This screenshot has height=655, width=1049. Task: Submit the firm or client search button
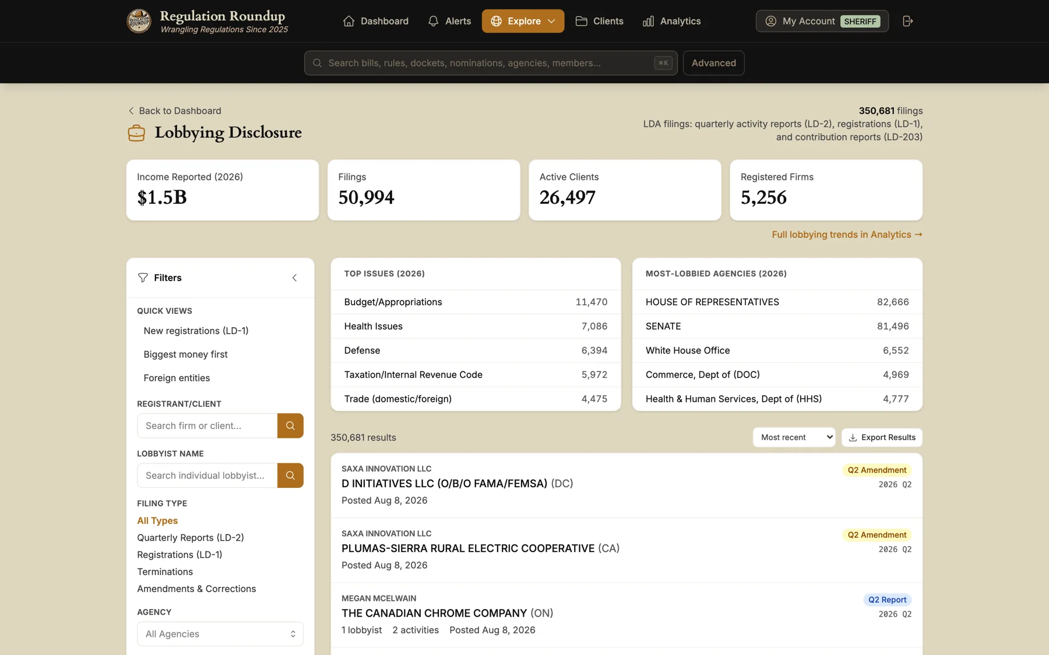point(290,426)
